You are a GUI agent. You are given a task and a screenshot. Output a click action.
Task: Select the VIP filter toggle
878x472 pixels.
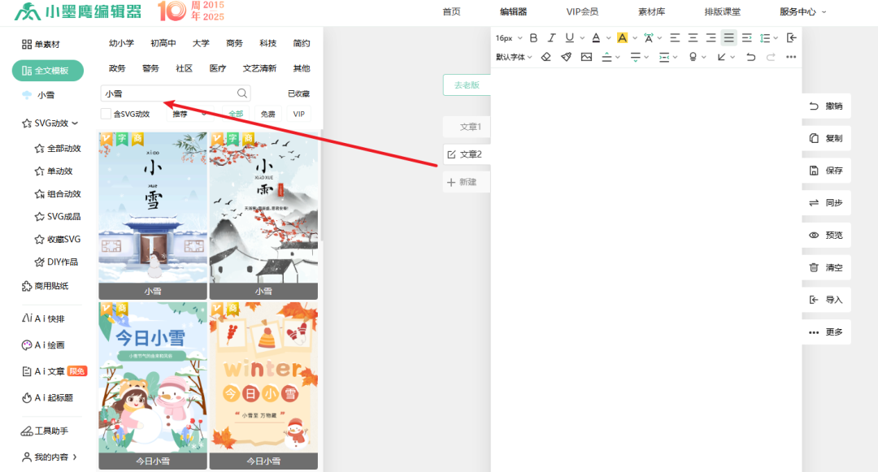click(298, 115)
